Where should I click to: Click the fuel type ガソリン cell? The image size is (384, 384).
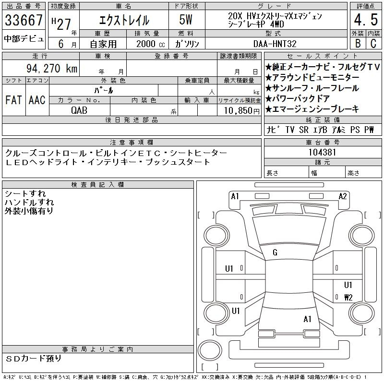[x=187, y=44]
